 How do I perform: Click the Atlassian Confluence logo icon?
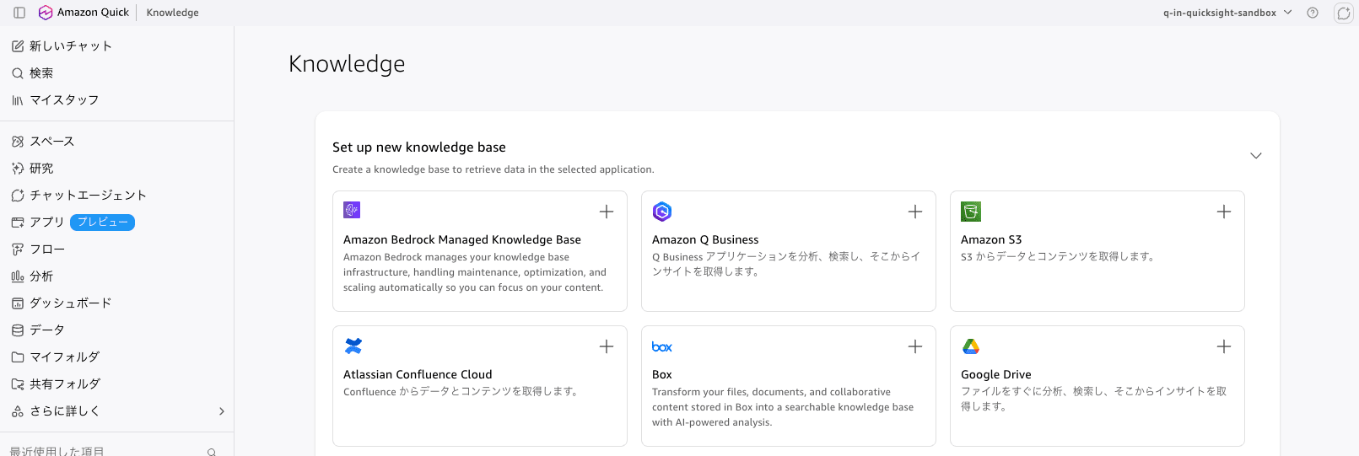[x=353, y=346]
